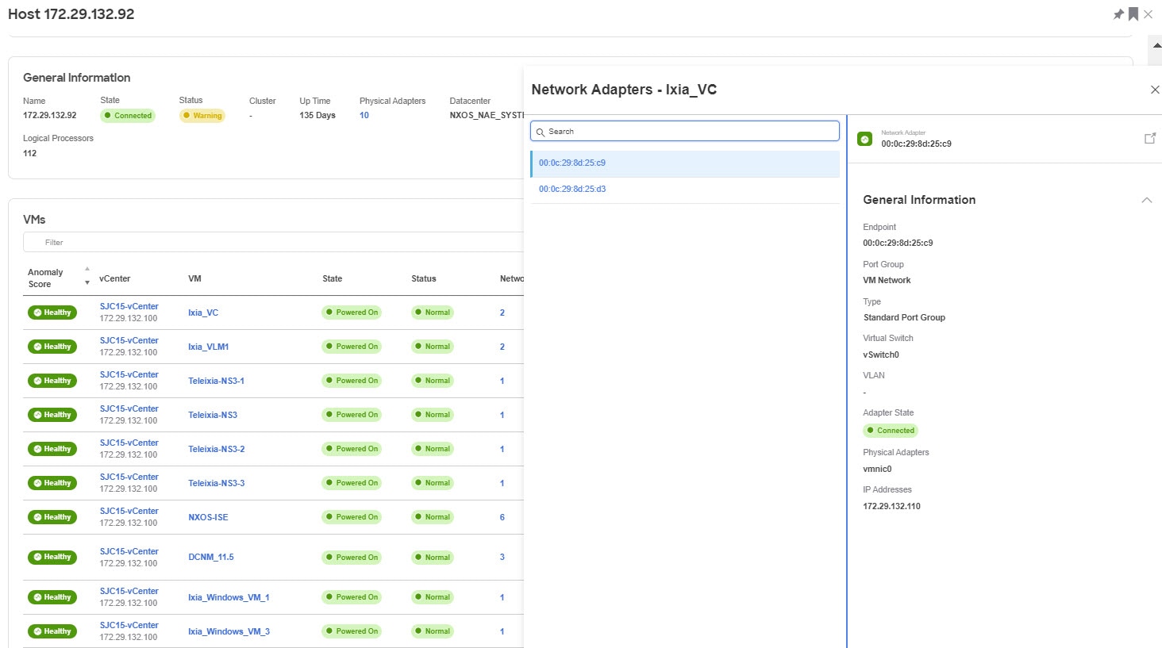Click the Status column header in VMs table
This screenshot has width=1162, height=648.
coord(424,278)
